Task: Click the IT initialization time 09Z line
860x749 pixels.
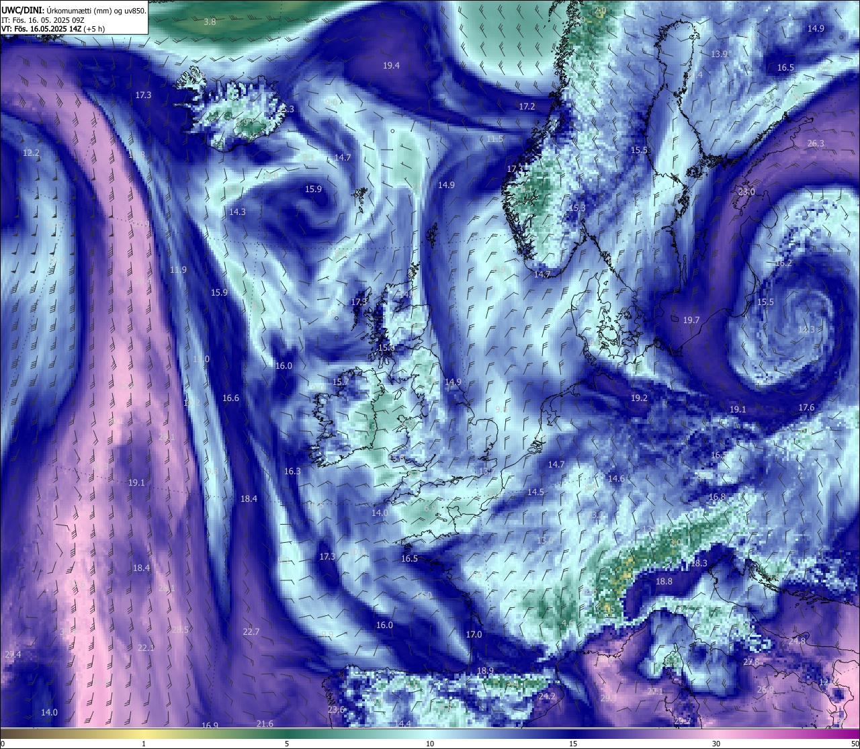Action: coord(43,20)
